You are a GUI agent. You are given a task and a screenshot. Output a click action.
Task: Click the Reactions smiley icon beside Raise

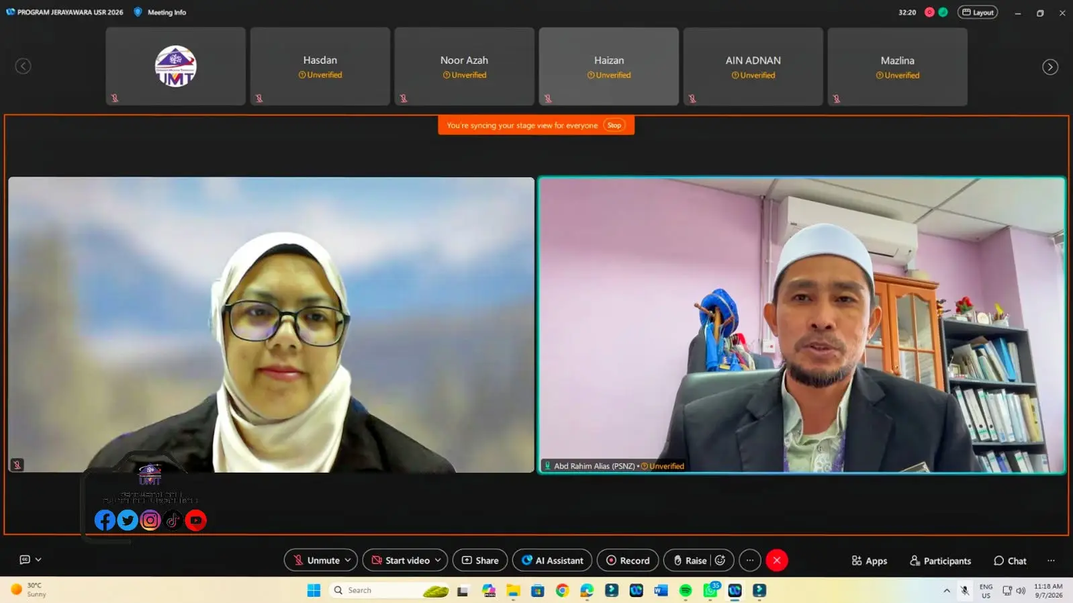(x=720, y=560)
